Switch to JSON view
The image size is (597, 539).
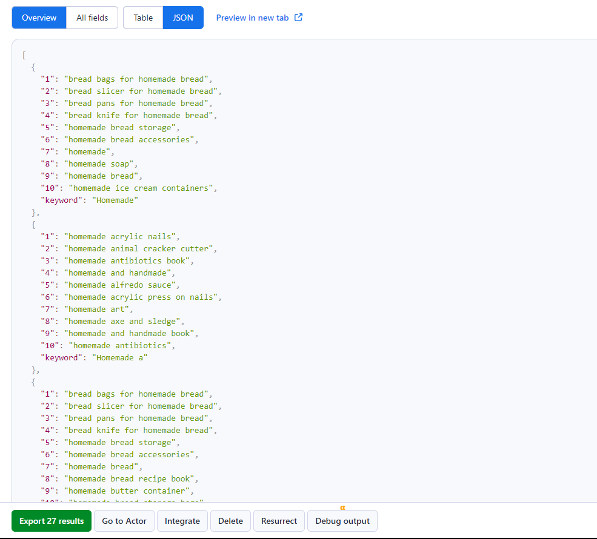pyautogui.click(x=183, y=18)
